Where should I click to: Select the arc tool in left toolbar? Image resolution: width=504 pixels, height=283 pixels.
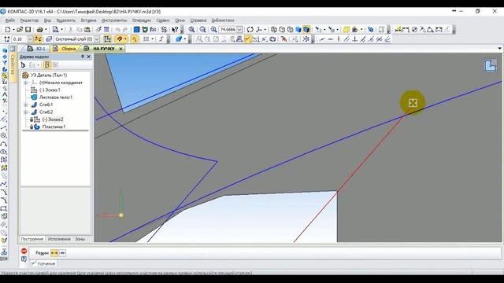click(4, 144)
